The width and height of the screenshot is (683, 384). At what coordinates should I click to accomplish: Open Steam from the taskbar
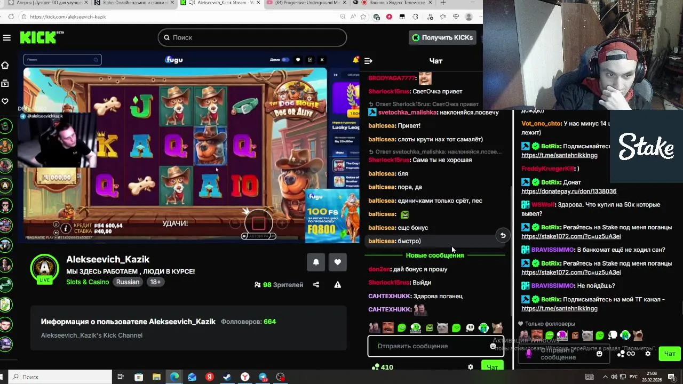click(x=227, y=377)
